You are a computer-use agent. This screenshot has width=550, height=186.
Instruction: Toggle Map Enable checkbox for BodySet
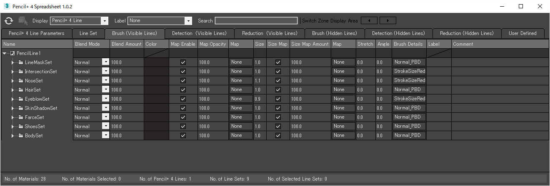(183, 136)
